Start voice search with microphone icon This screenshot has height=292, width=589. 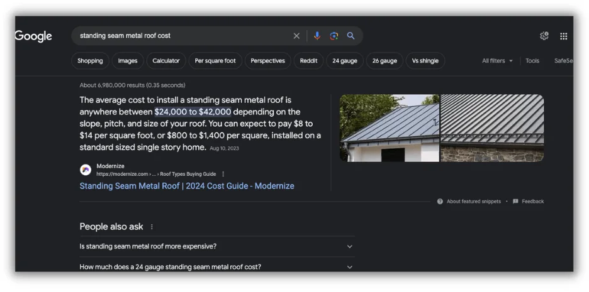point(317,36)
